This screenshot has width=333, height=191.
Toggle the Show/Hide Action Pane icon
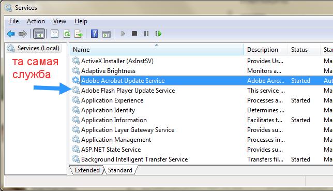pos(107,34)
